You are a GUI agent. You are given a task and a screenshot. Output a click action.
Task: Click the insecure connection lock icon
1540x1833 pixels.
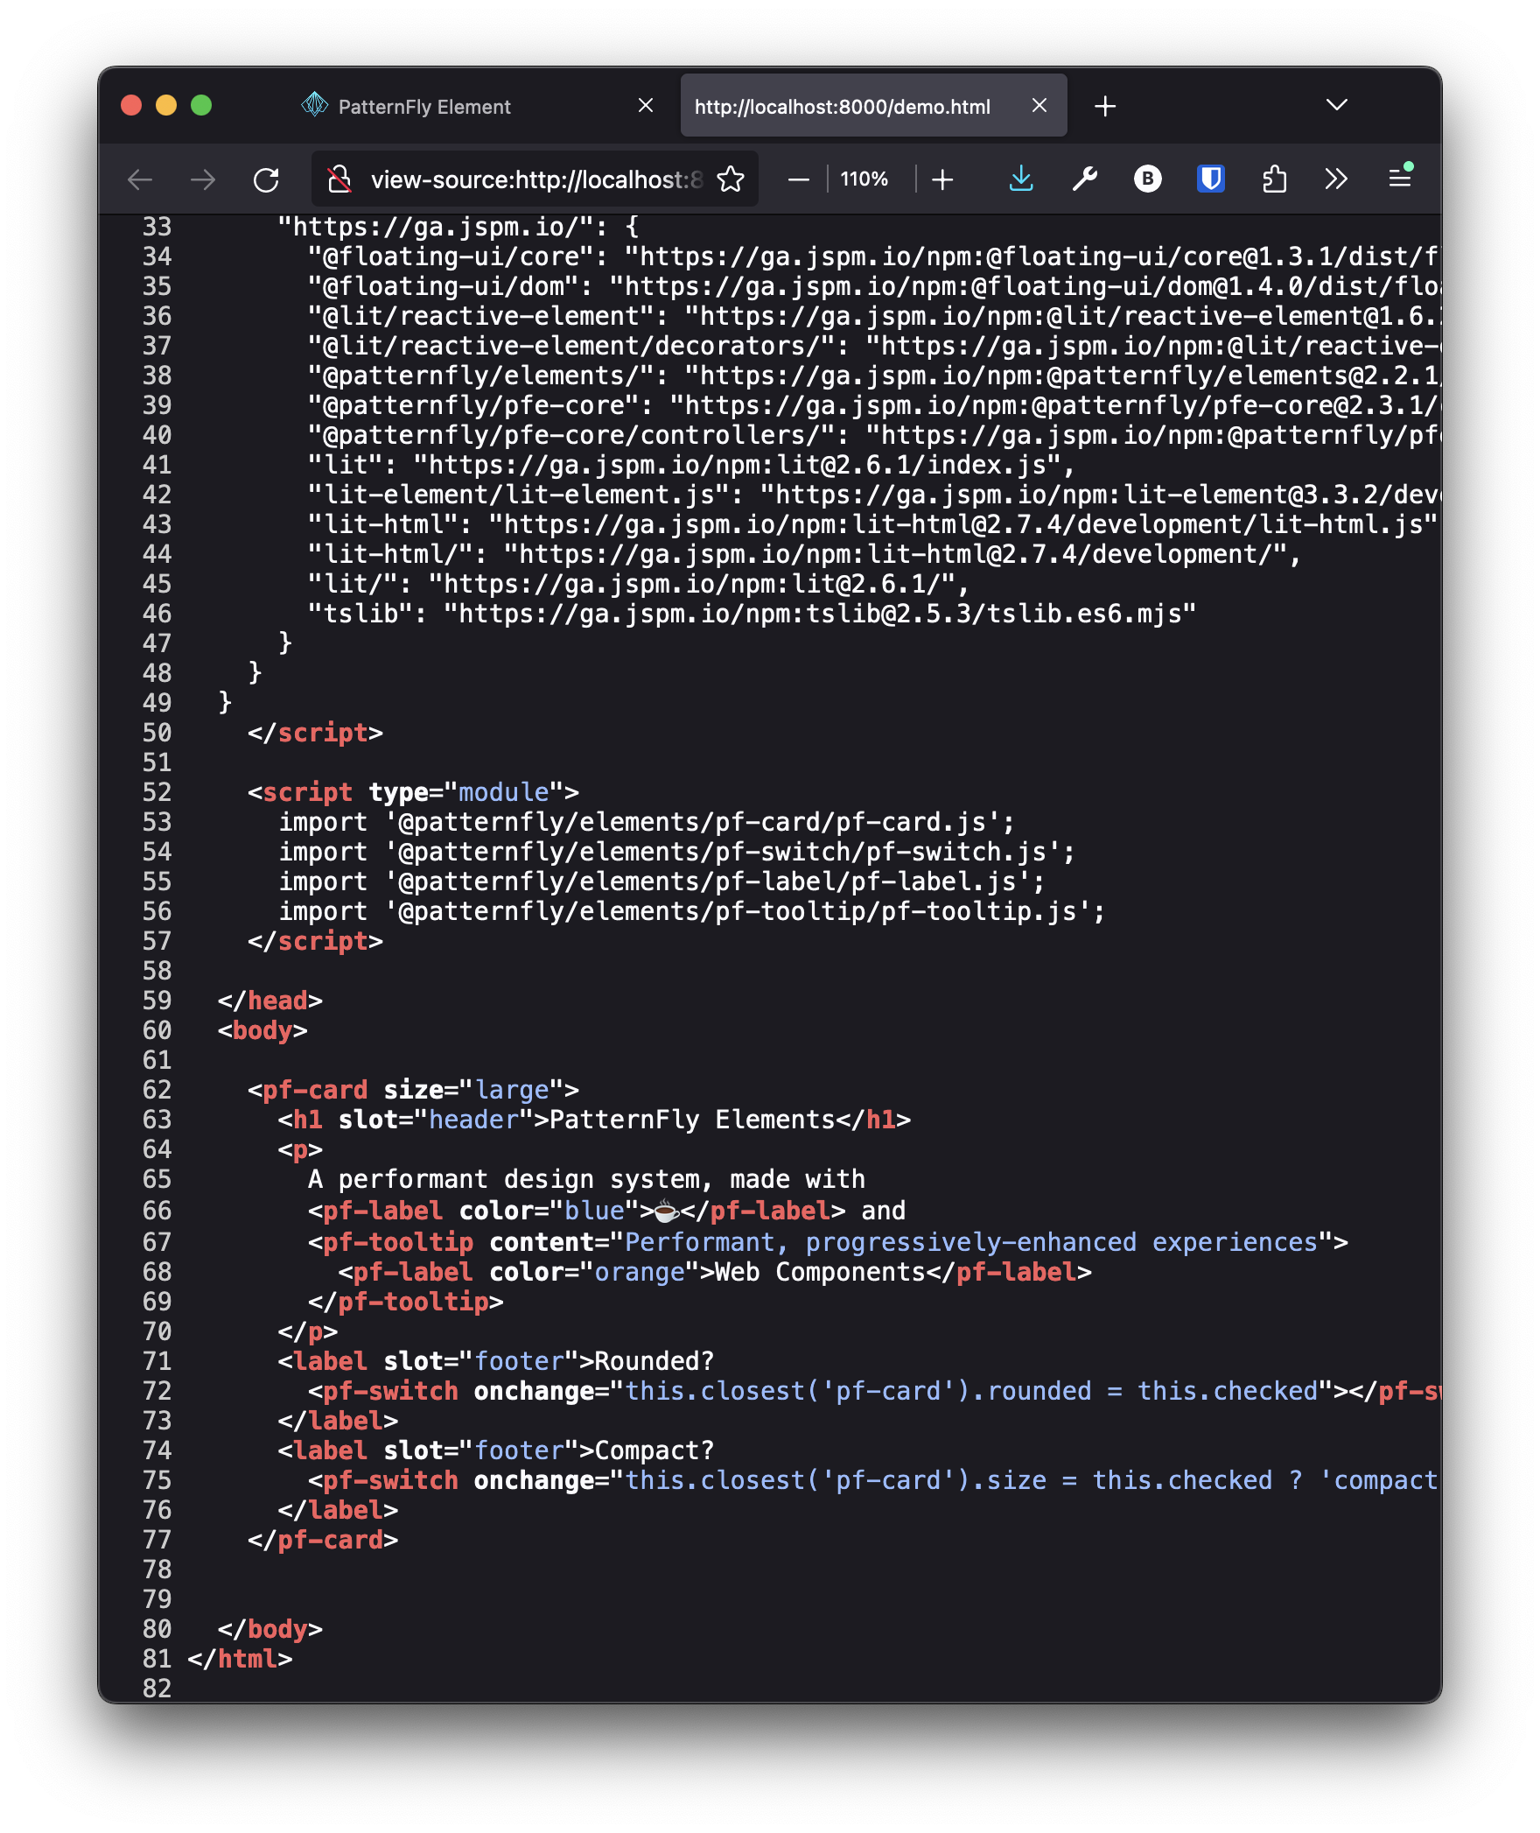pyautogui.click(x=341, y=178)
